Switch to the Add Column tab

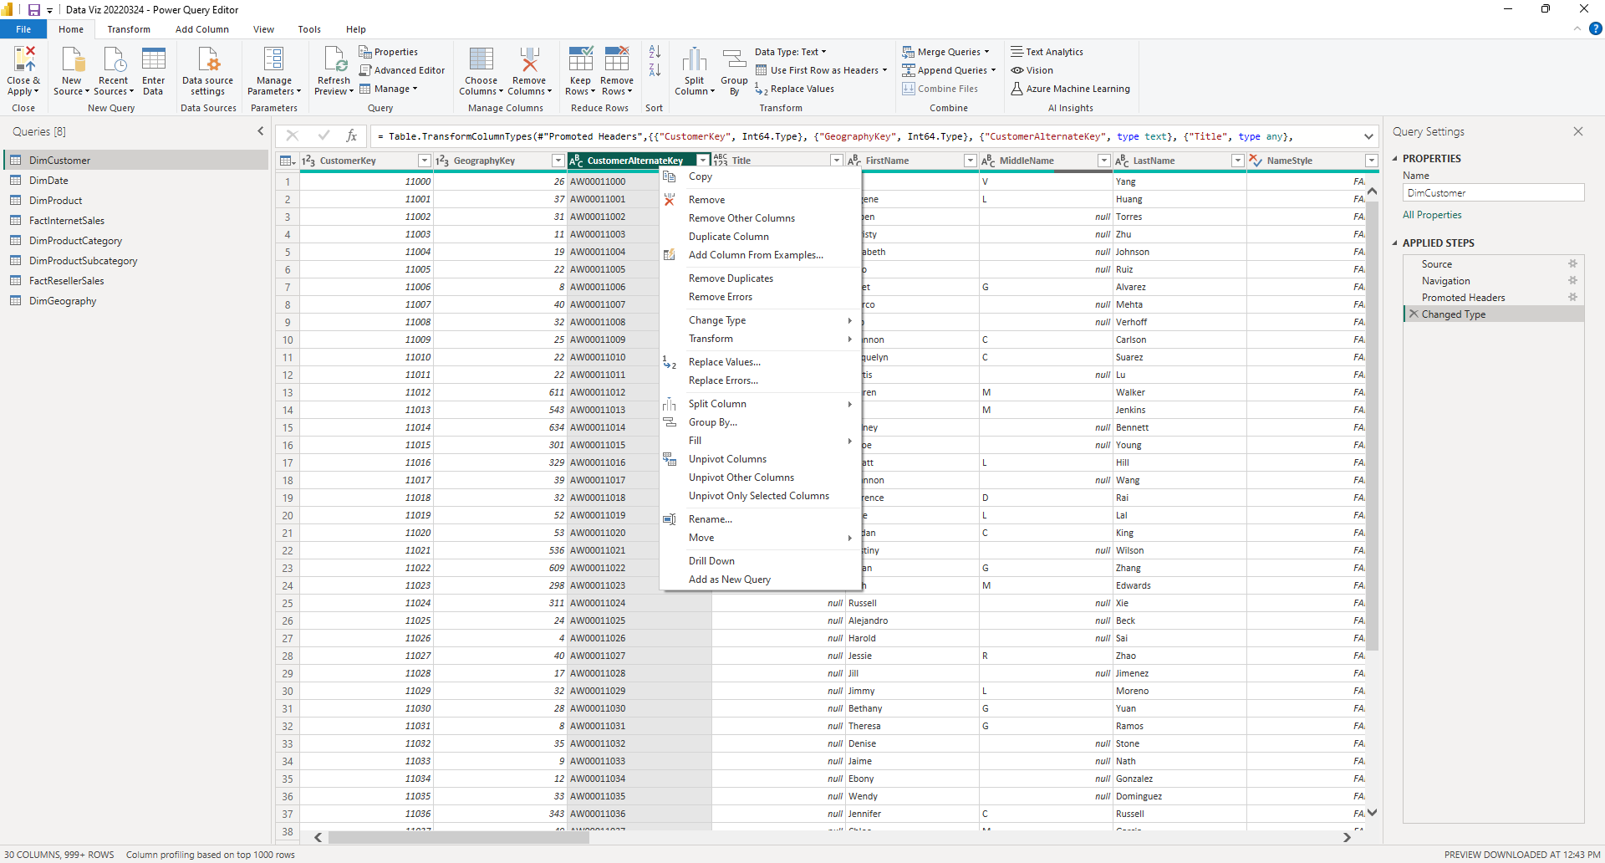tap(201, 29)
